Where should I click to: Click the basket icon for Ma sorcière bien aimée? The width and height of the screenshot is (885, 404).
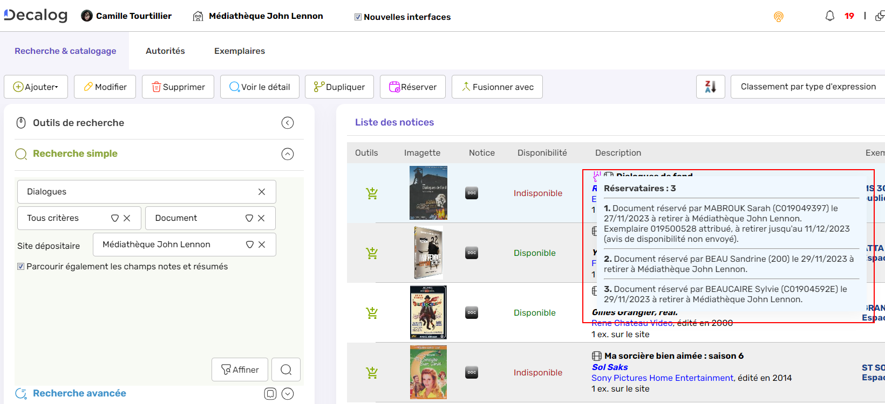click(372, 372)
